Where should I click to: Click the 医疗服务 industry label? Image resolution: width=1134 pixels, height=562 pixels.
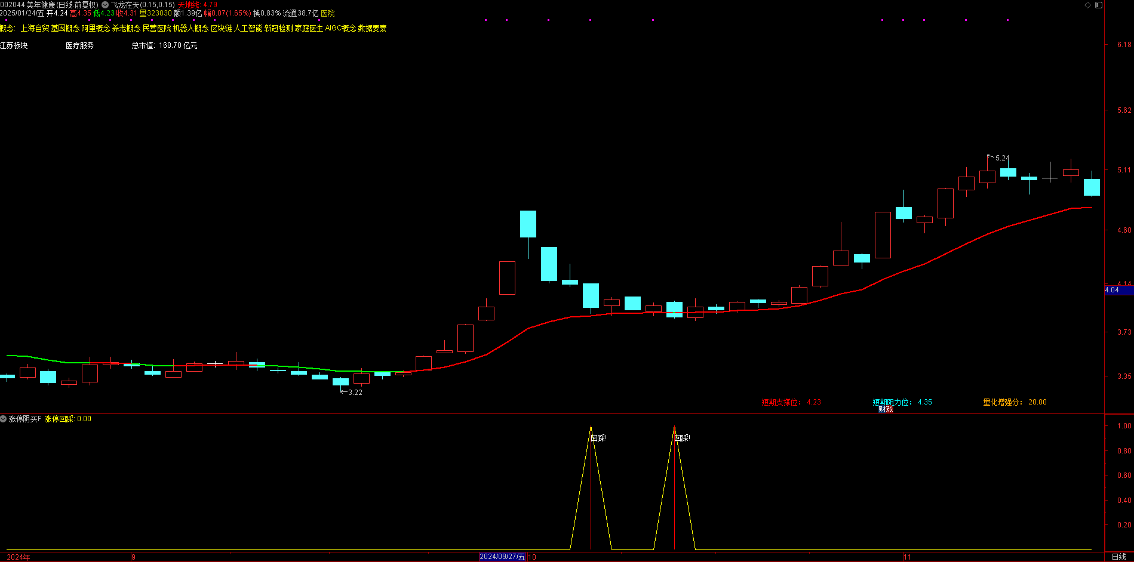point(79,45)
